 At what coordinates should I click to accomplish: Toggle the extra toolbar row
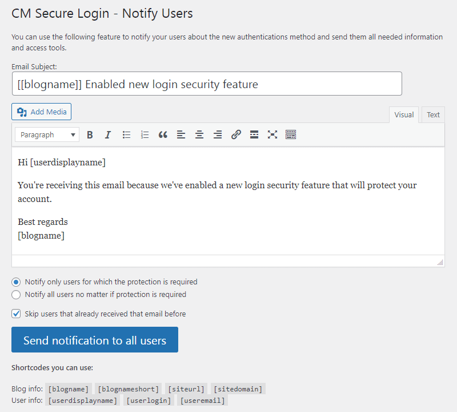pos(291,135)
